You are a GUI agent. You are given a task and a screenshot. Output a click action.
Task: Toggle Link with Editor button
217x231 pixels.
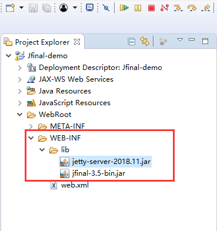pyautogui.click(x=145, y=41)
